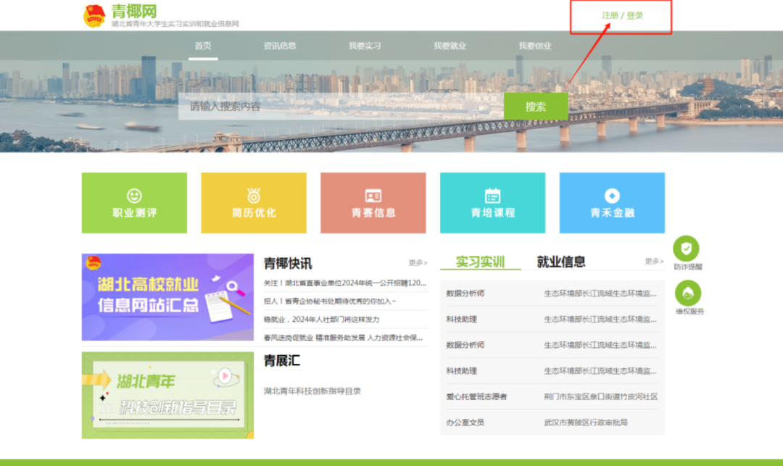This screenshot has height=466, width=783.
Task: Focus the 请输入搜索内容 search field
Action: click(x=341, y=107)
